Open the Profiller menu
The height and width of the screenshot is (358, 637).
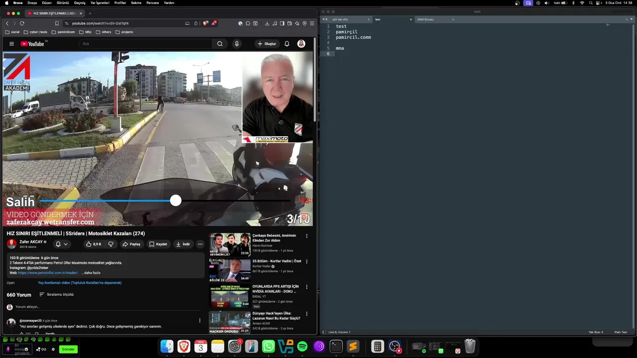[120, 3]
